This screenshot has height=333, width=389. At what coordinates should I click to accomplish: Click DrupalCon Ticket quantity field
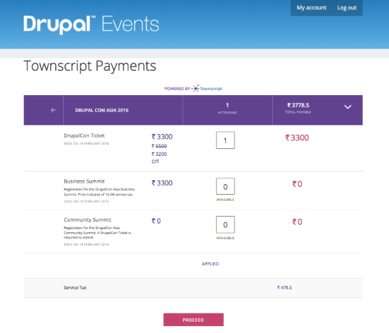(225, 140)
